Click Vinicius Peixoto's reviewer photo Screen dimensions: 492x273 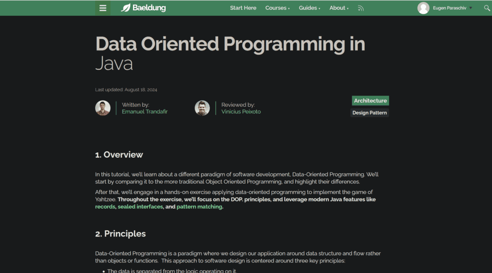(202, 108)
